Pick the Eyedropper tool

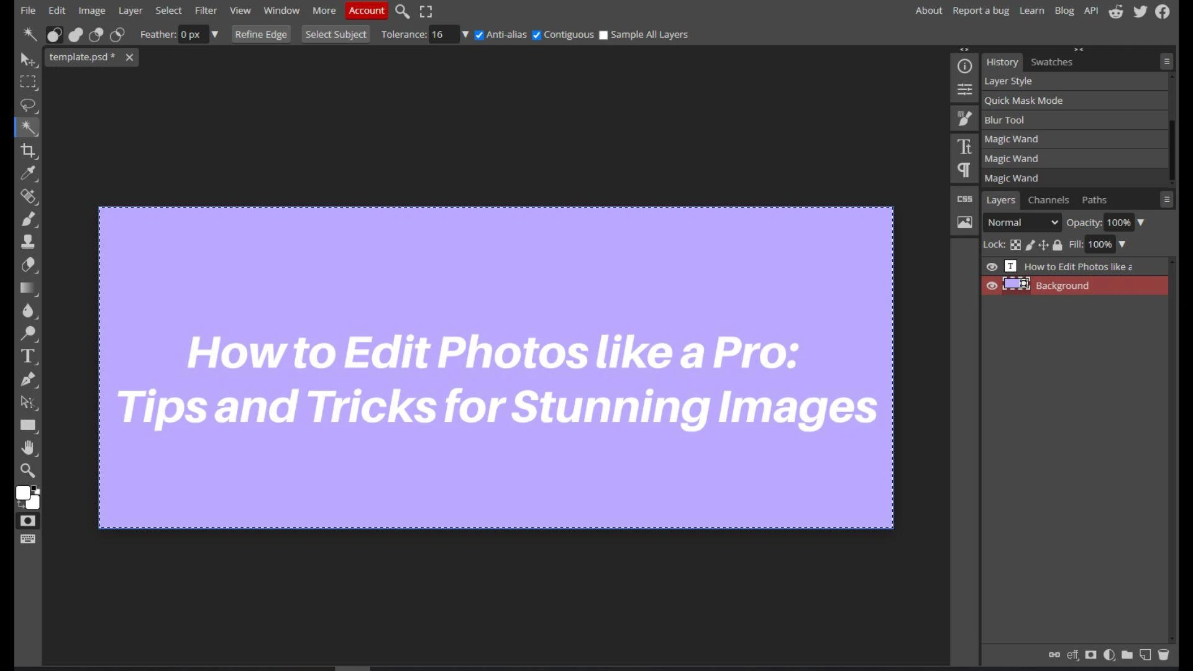pyautogui.click(x=28, y=173)
